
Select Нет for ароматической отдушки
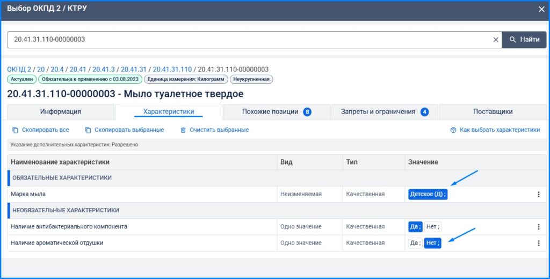click(432, 243)
